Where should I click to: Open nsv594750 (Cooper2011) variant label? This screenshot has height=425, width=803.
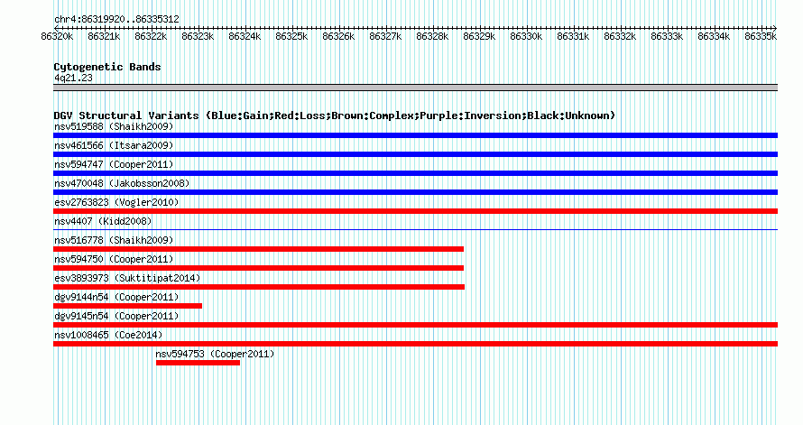point(114,259)
